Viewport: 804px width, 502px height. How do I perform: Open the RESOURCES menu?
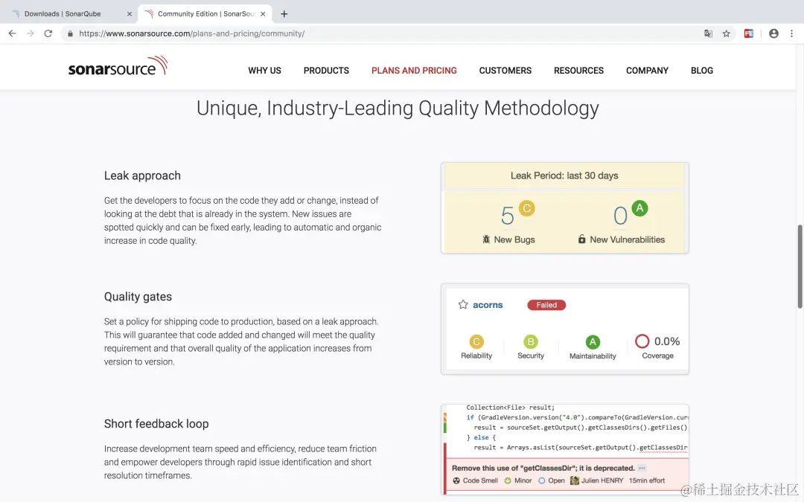(x=578, y=71)
